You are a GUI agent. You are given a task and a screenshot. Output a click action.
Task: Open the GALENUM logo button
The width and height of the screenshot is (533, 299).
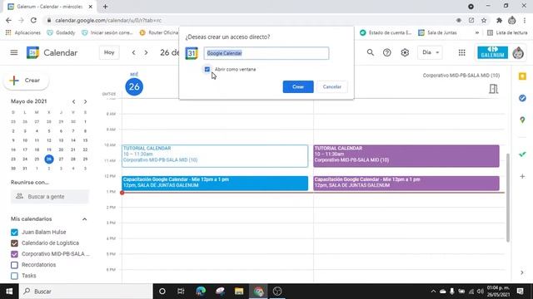492,52
